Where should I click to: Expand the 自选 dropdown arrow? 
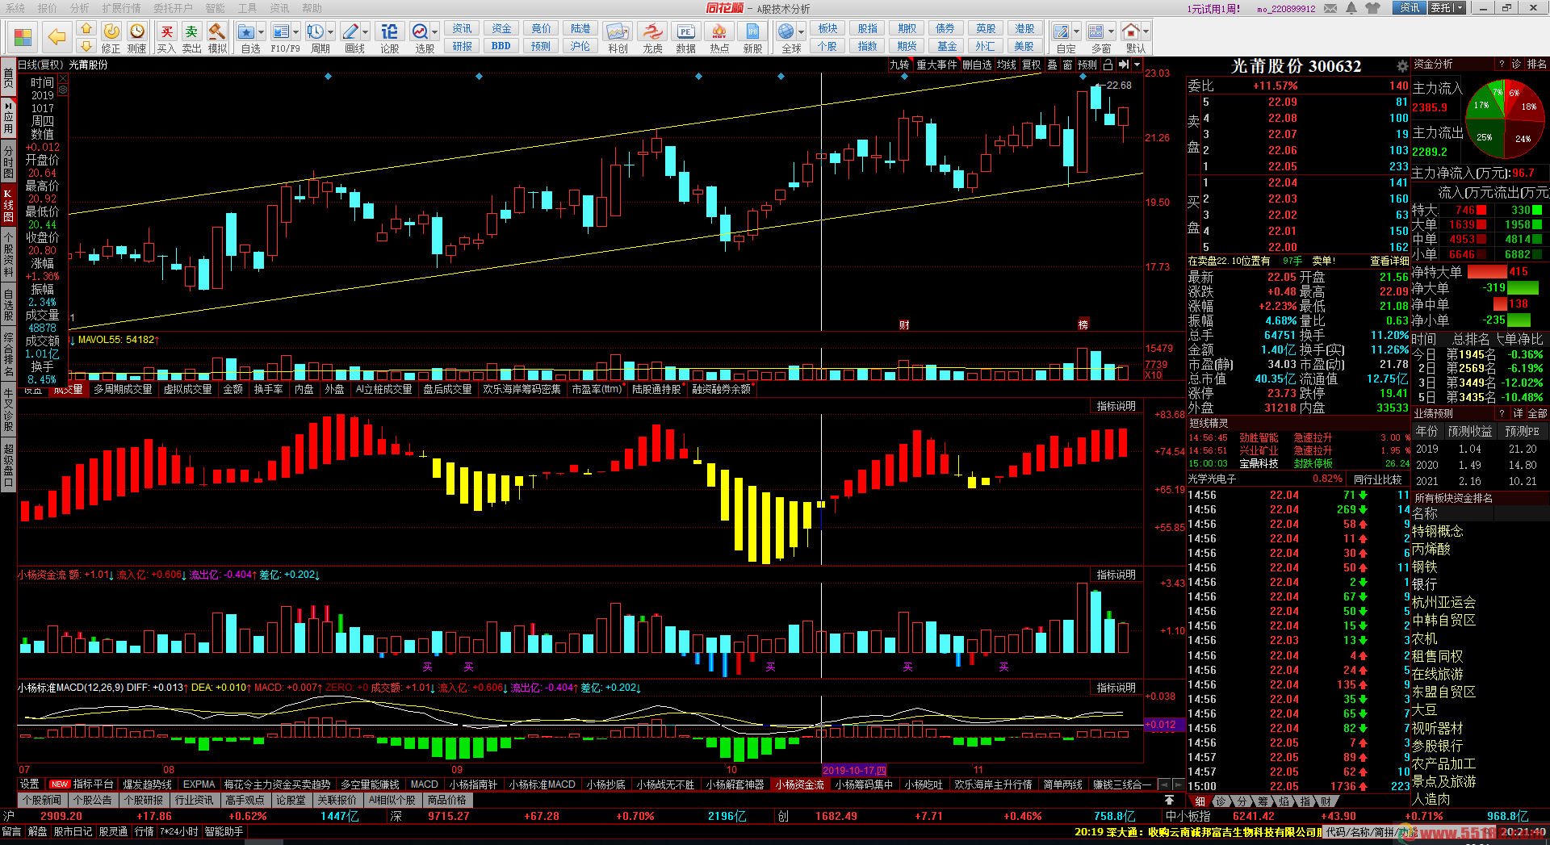point(261,32)
